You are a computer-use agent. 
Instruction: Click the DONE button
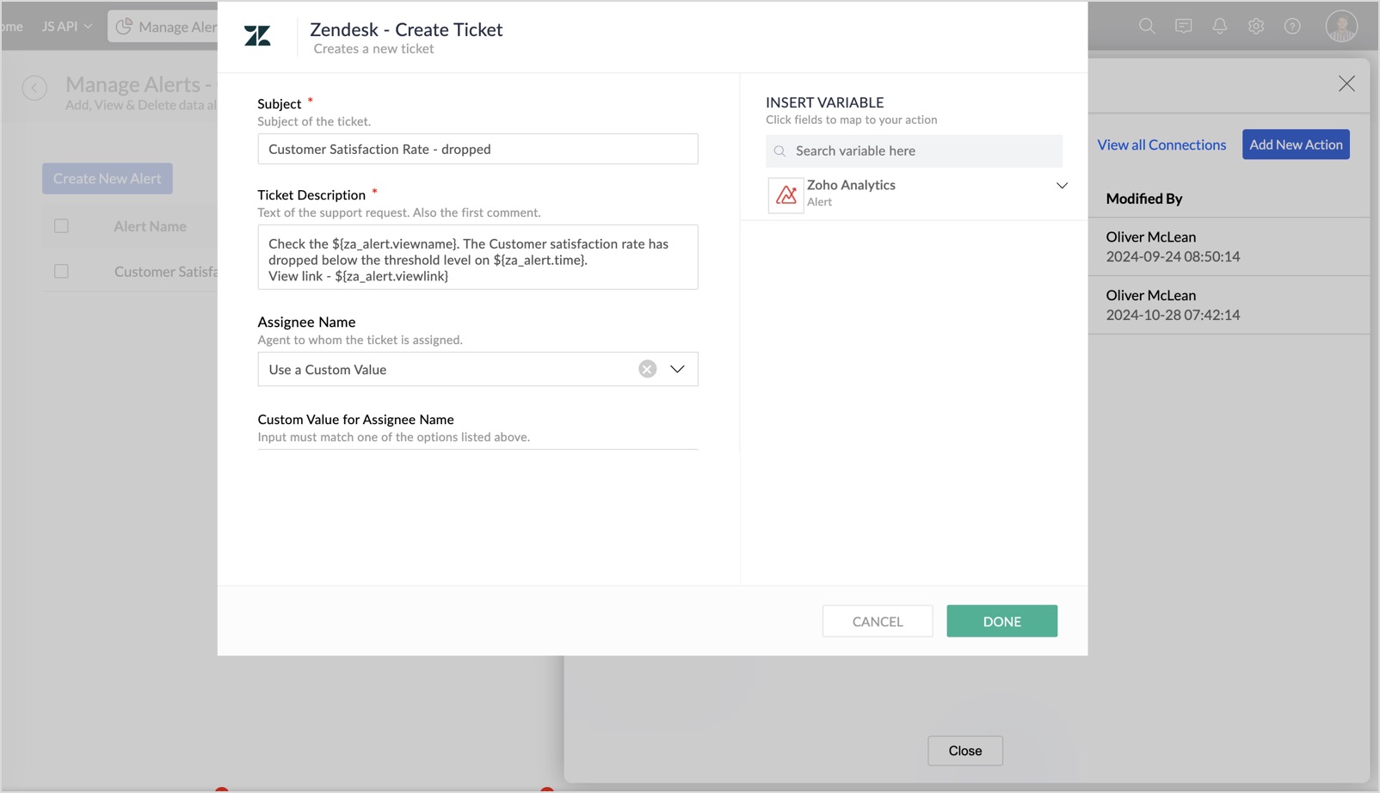[x=1001, y=621]
